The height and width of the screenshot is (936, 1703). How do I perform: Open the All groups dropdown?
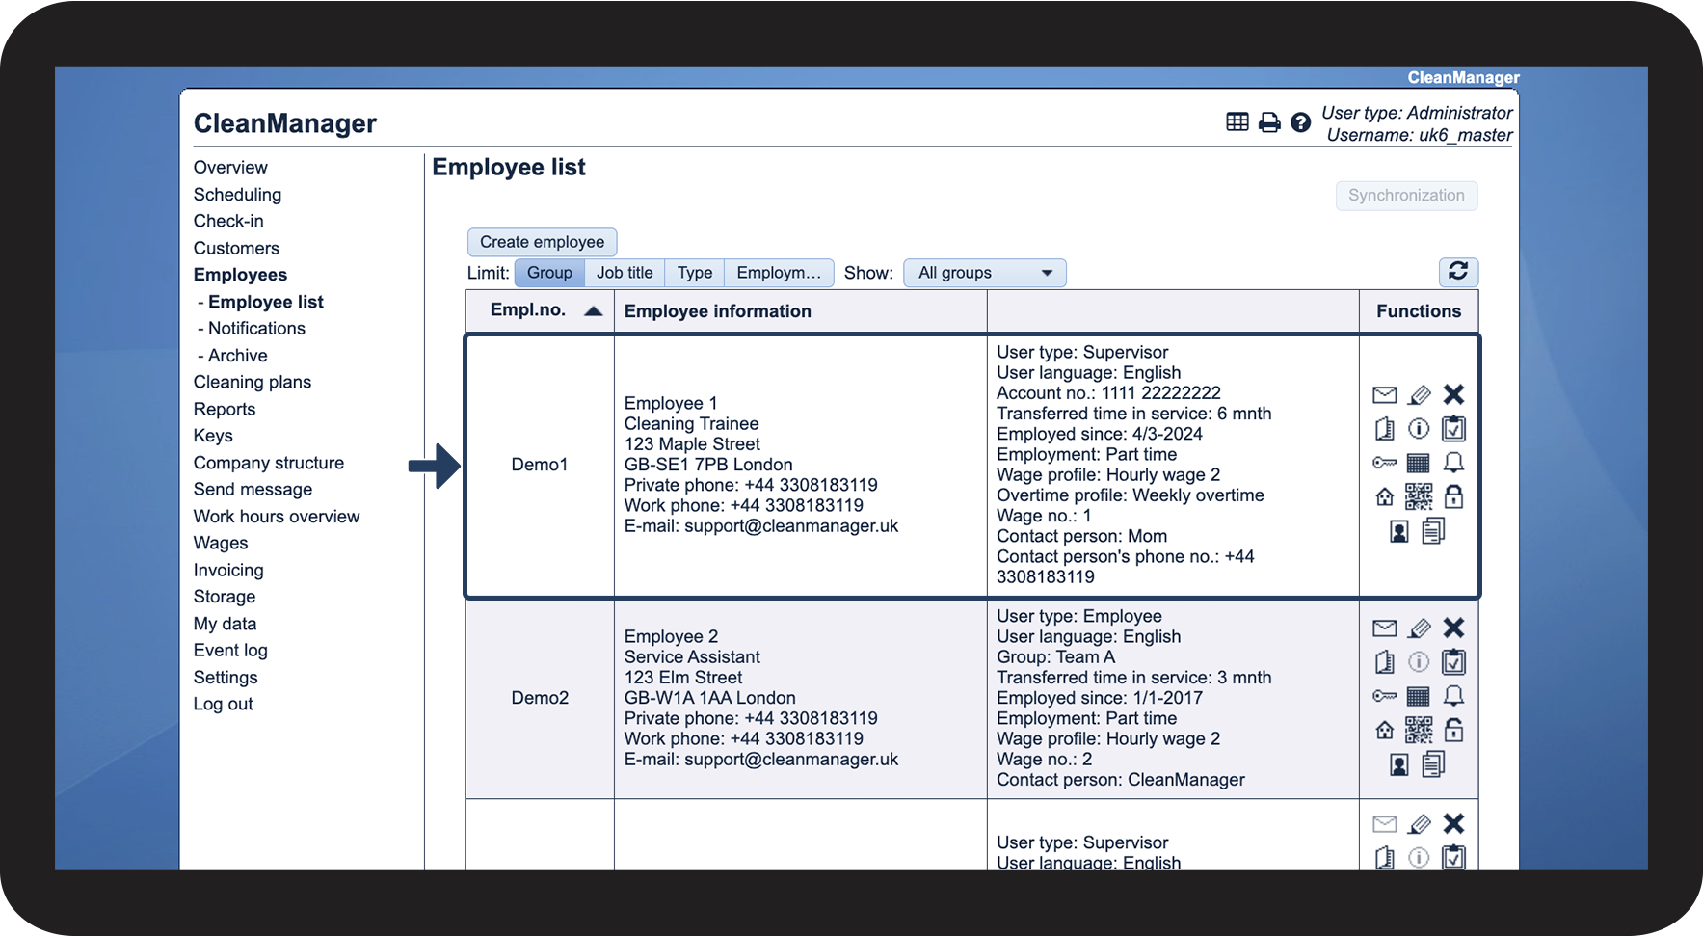[x=984, y=273]
